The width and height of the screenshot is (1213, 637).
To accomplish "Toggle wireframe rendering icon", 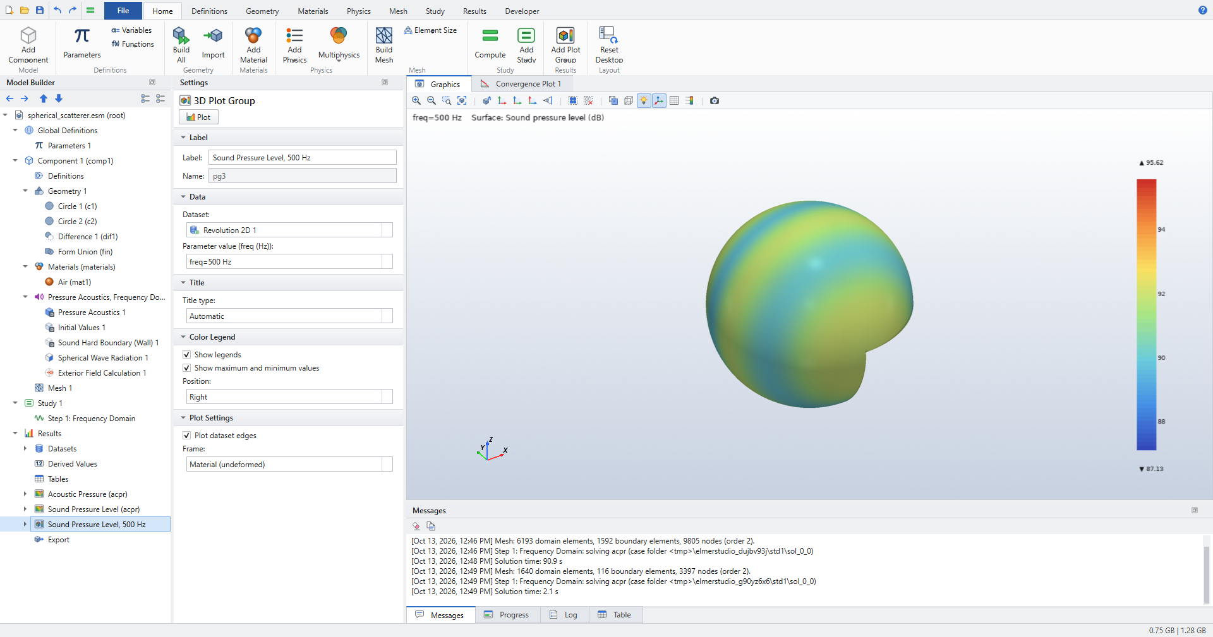I will coord(629,100).
